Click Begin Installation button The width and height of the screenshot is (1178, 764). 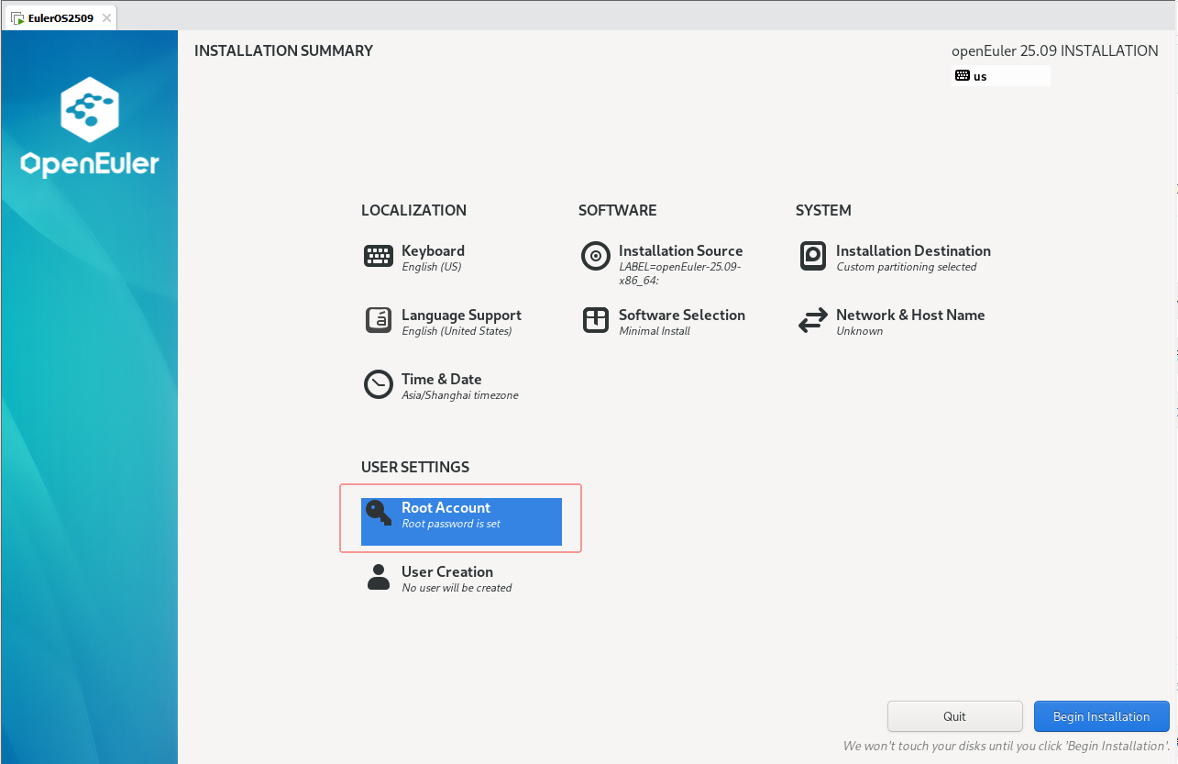(1101, 716)
